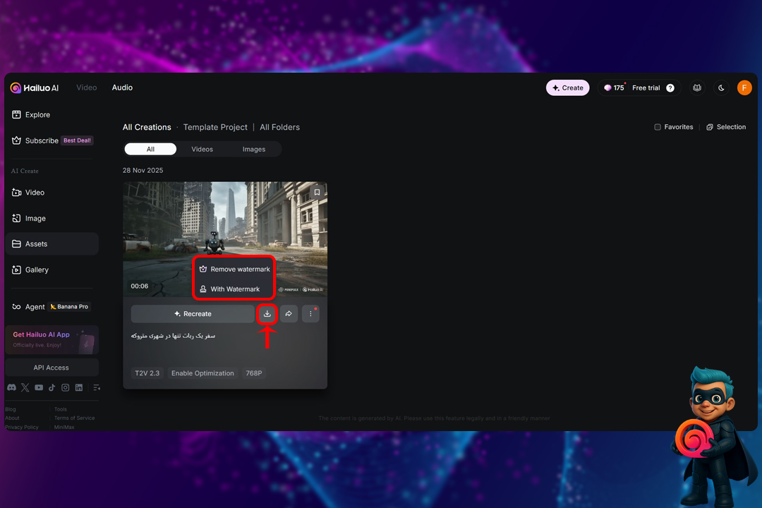Viewport: 762px width, 508px height.
Task: Switch to the Videos tab
Action: click(x=202, y=149)
